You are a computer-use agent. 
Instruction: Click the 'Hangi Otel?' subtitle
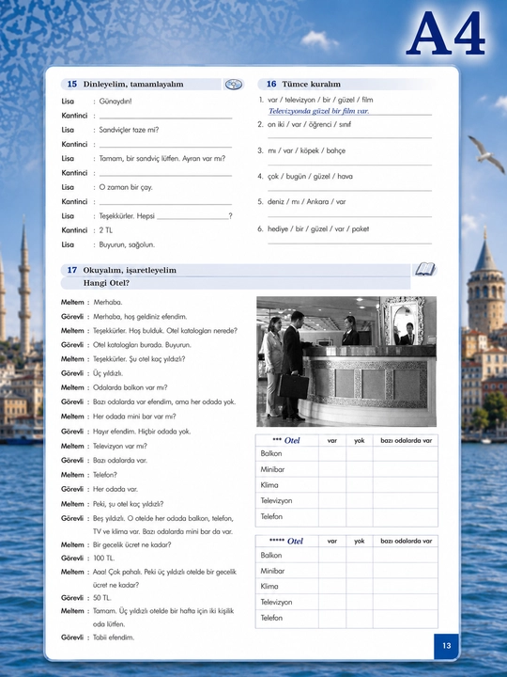[x=106, y=283]
